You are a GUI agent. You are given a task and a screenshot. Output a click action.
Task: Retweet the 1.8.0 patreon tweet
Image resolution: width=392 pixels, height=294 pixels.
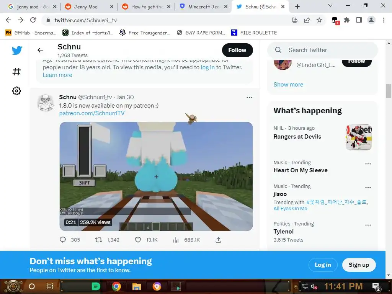[x=98, y=240]
